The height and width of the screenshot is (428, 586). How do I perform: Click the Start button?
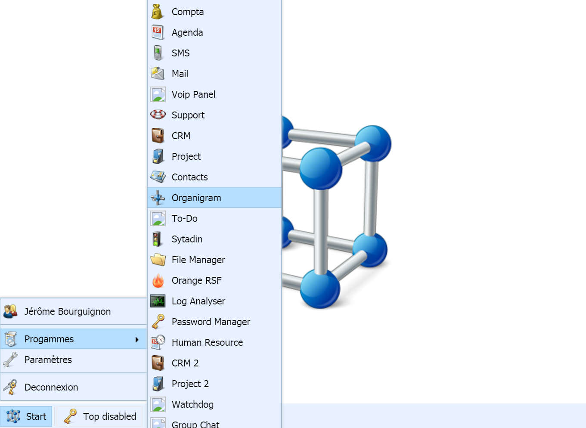pyautogui.click(x=26, y=416)
